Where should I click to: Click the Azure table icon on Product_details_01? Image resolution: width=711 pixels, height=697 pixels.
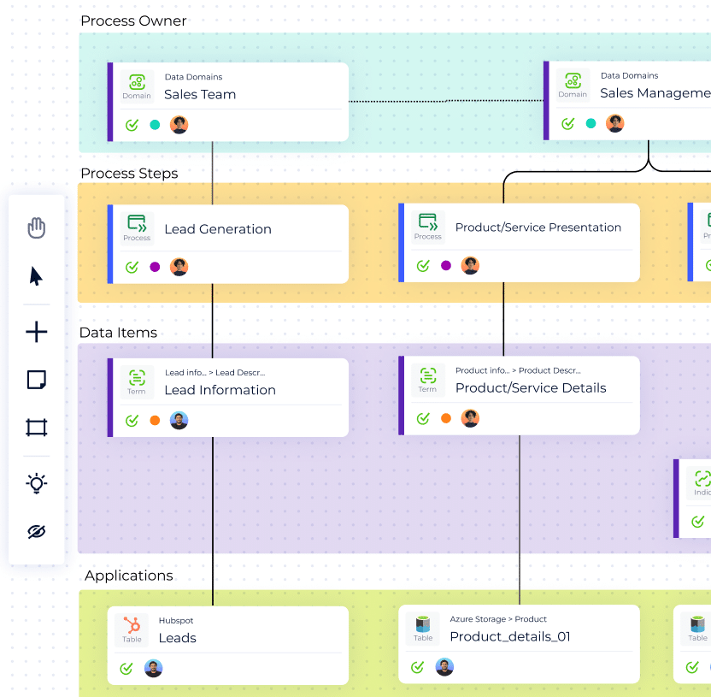click(423, 624)
